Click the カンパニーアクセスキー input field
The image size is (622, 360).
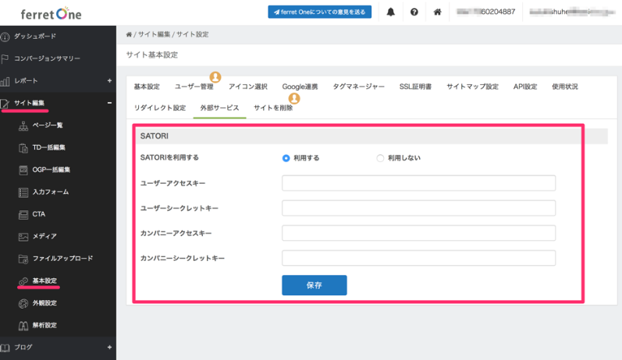[x=418, y=233]
